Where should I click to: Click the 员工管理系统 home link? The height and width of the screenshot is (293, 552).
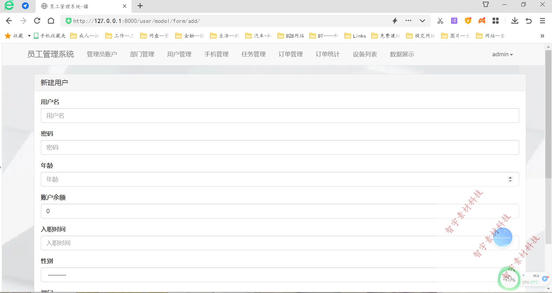point(50,54)
